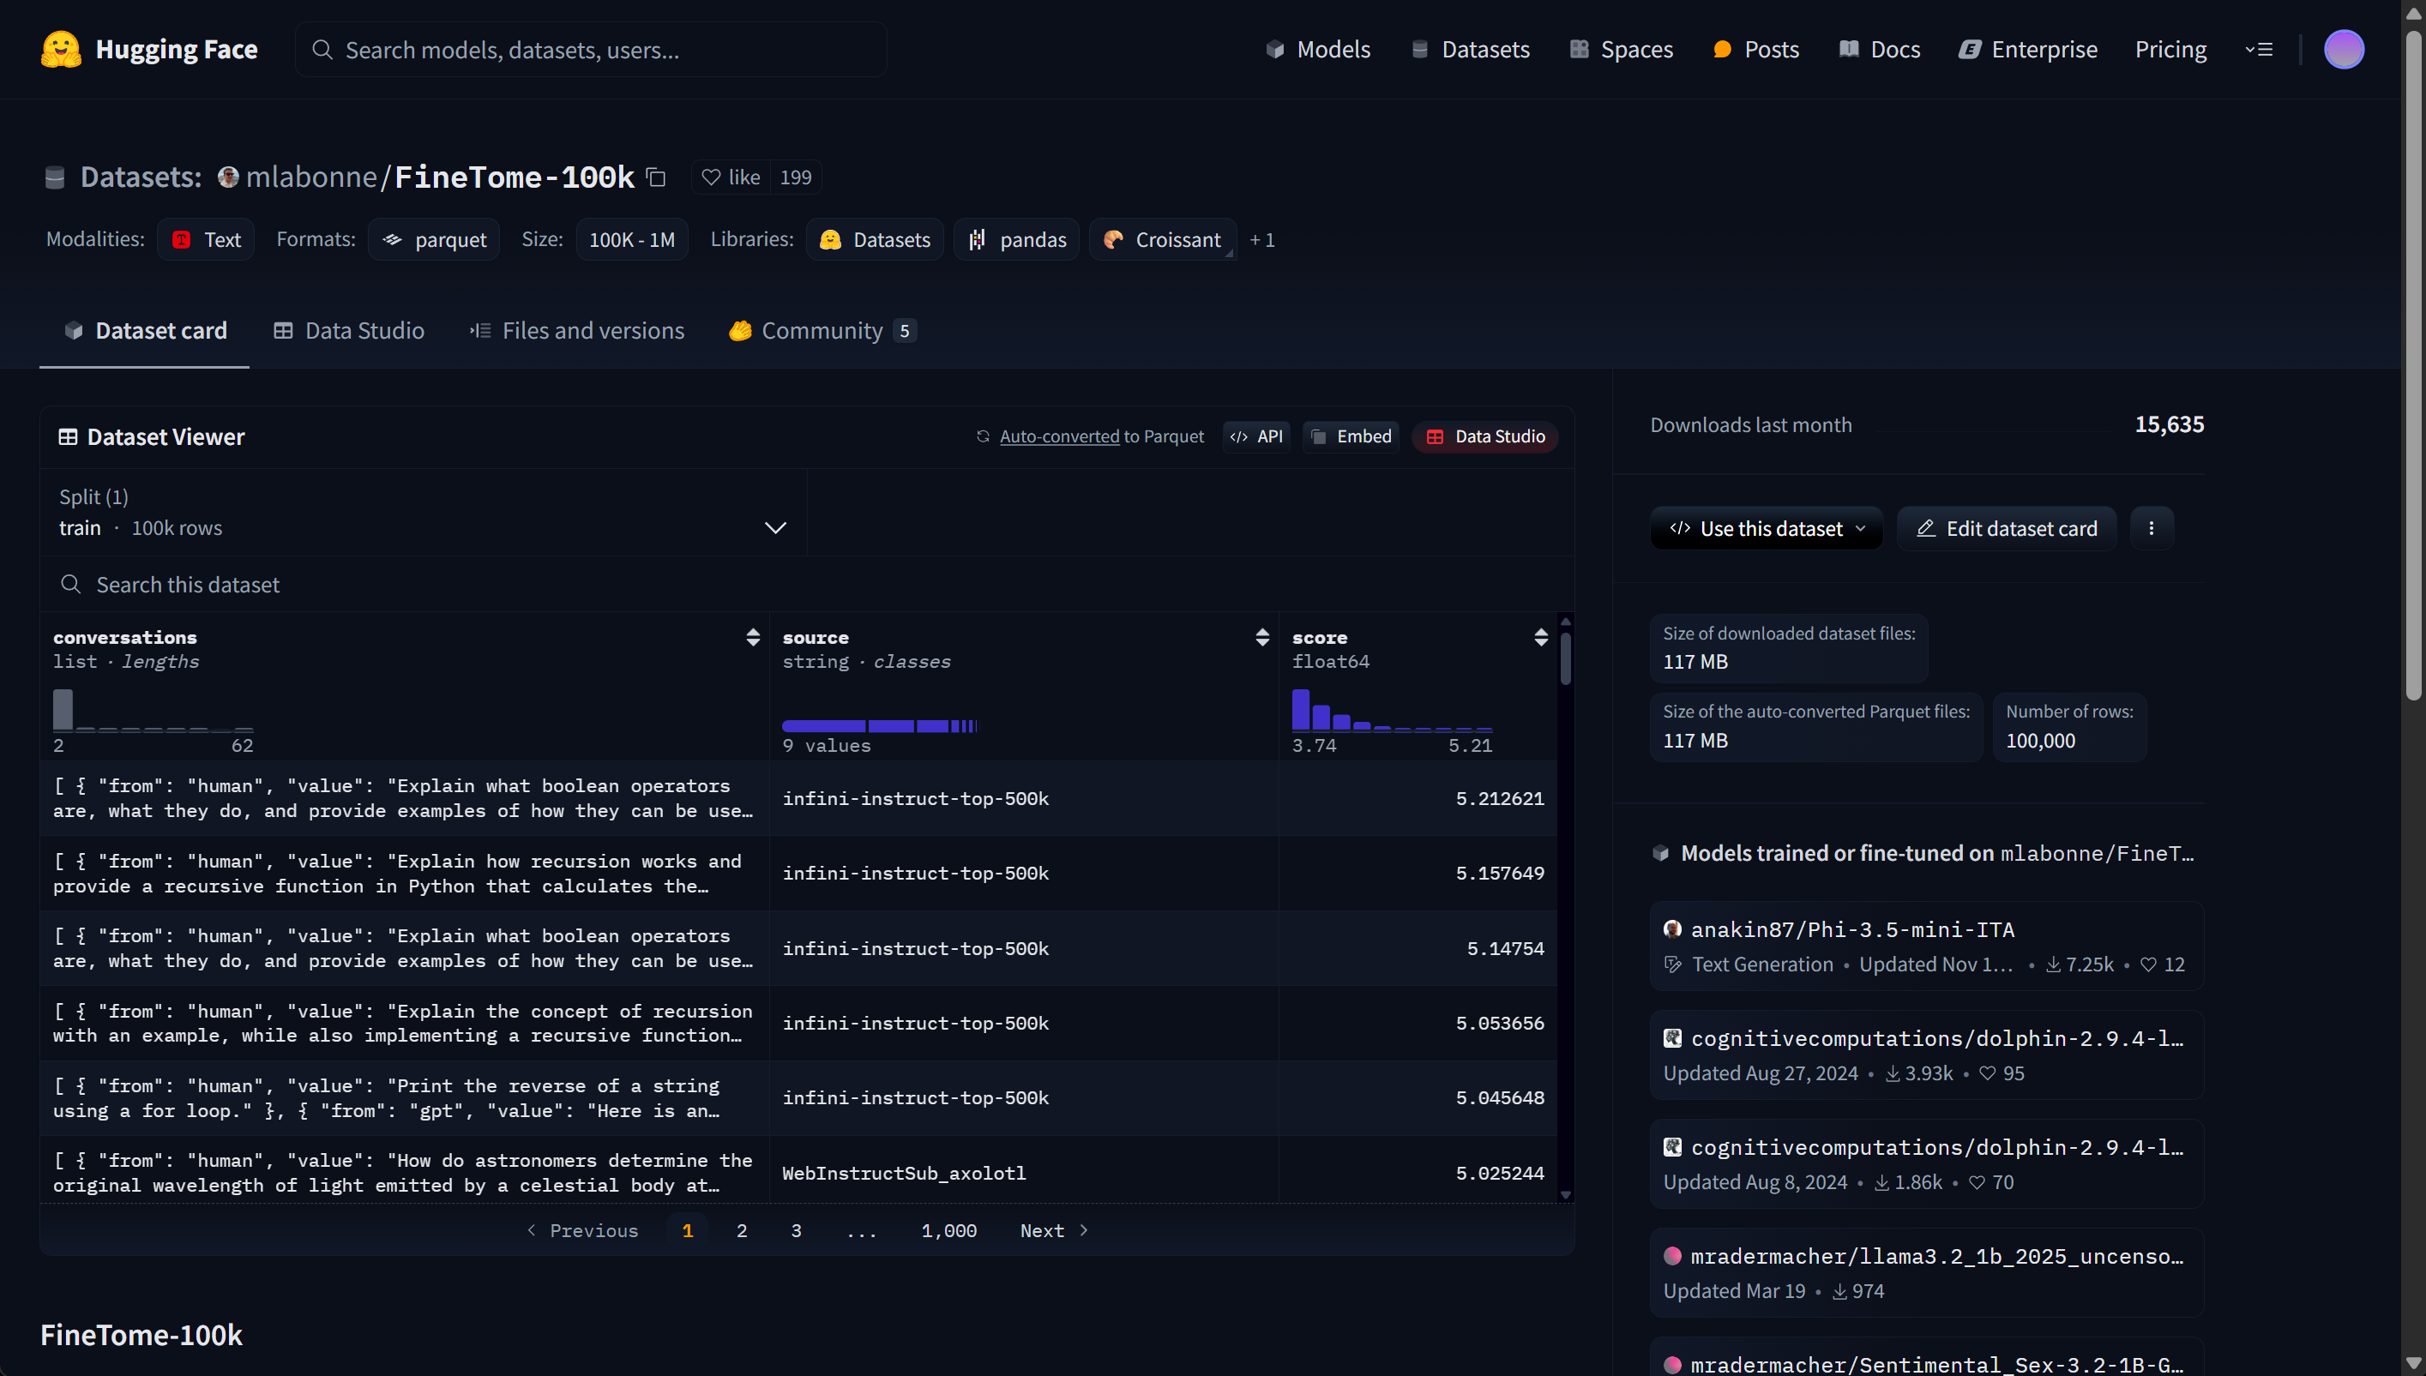This screenshot has width=2426, height=1376.
Task: Click the Hugging Face logo icon
Action: [x=61, y=49]
